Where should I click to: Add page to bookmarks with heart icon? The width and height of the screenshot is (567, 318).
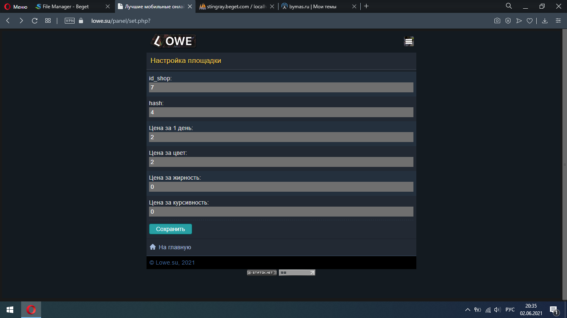[x=529, y=21]
